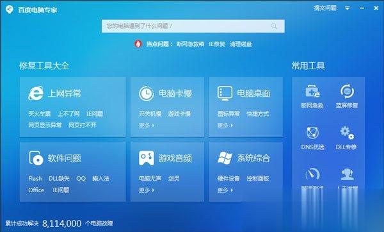Click IE问题 under 软件问题
The width and height of the screenshot is (384, 232).
coord(61,190)
